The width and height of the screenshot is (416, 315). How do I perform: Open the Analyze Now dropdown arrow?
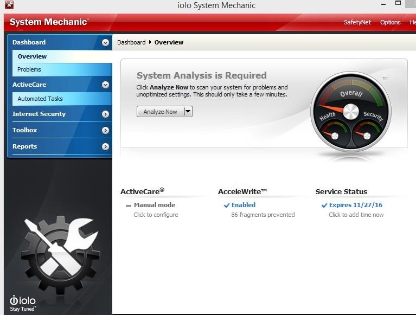(x=188, y=112)
